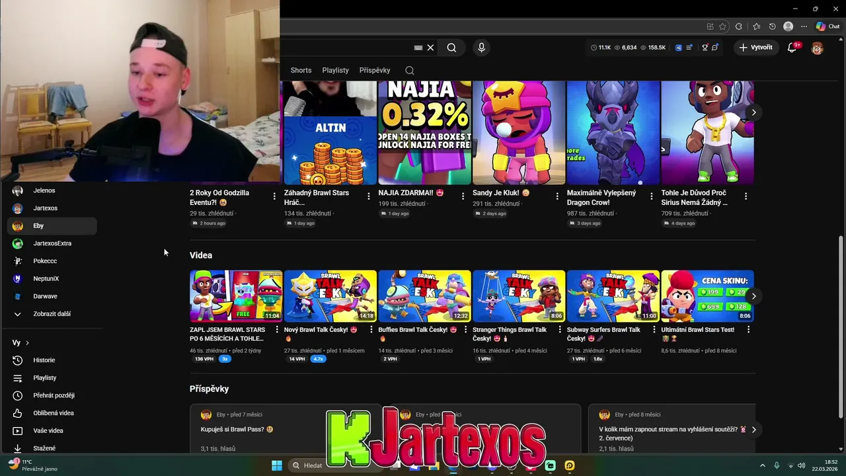Open Playlisty in the sidebar
The width and height of the screenshot is (846, 476).
(x=52, y=378)
